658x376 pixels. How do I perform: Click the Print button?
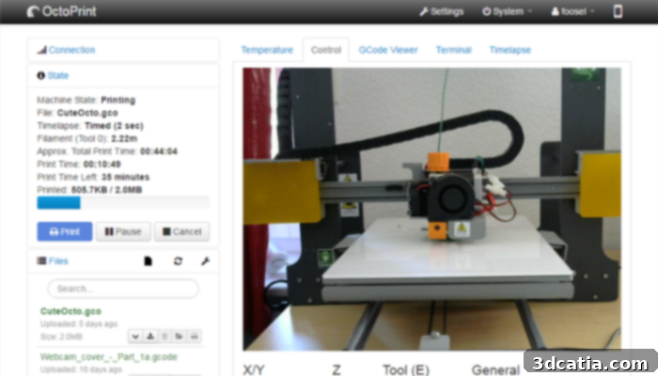(65, 231)
